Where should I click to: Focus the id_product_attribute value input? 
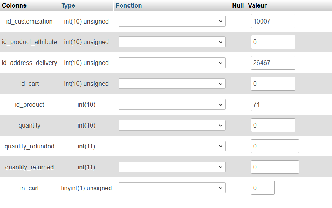(273, 42)
